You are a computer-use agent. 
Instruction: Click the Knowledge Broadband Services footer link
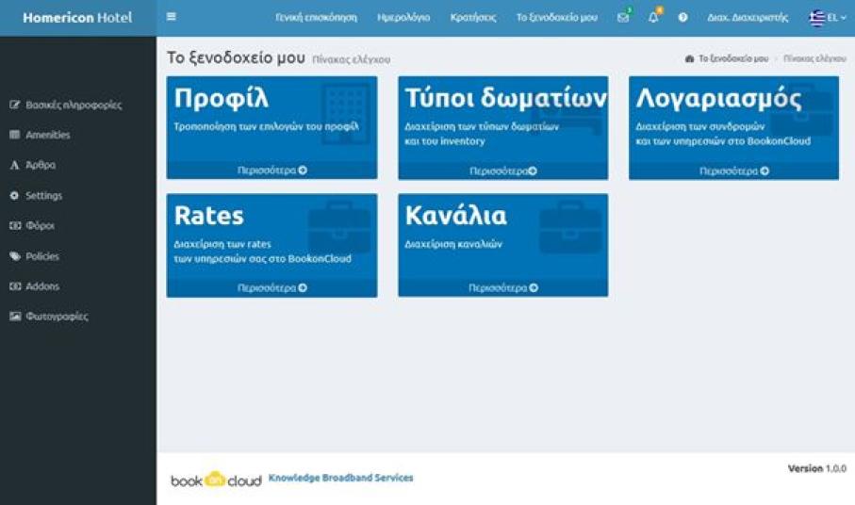click(340, 478)
